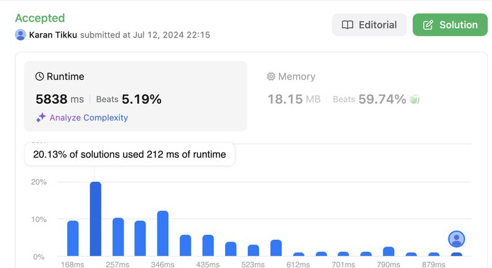Select the tallest bar at 212 ms
Viewport: 492px width, 268px height.
95,219
